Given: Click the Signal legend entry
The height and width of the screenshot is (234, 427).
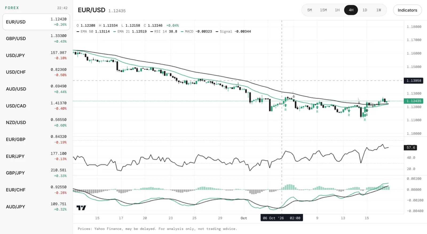Looking at the screenshot, I should pos(234,31).
